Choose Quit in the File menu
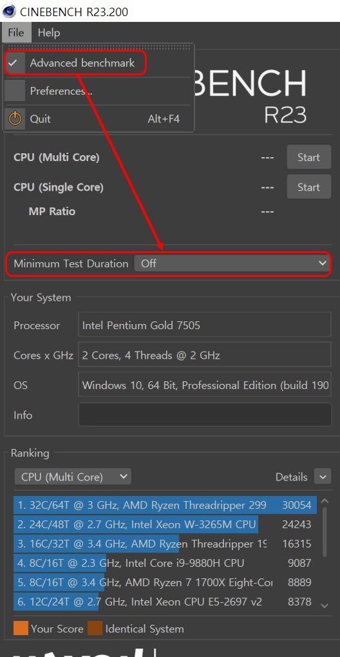 99,119
